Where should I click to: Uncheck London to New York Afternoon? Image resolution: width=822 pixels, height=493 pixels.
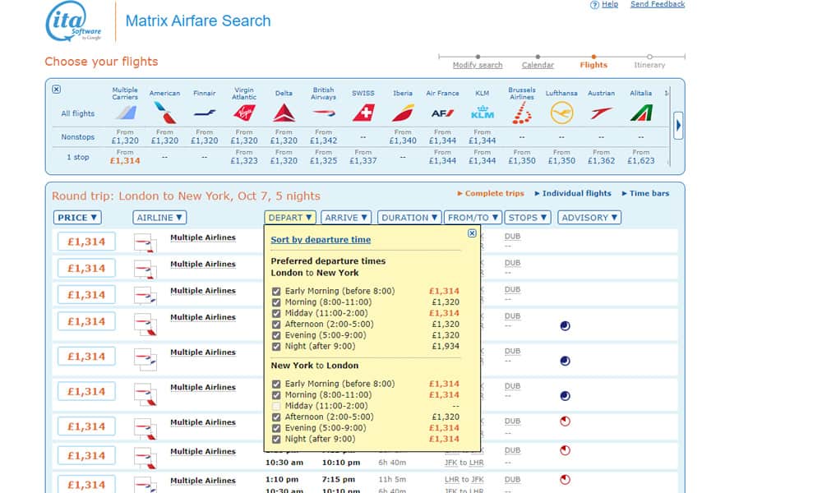[x=276, y=325]
